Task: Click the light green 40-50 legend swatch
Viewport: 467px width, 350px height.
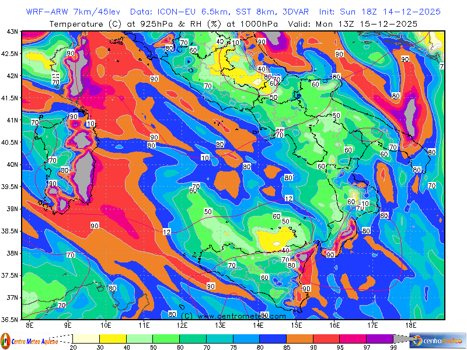Action: [139, 338]
